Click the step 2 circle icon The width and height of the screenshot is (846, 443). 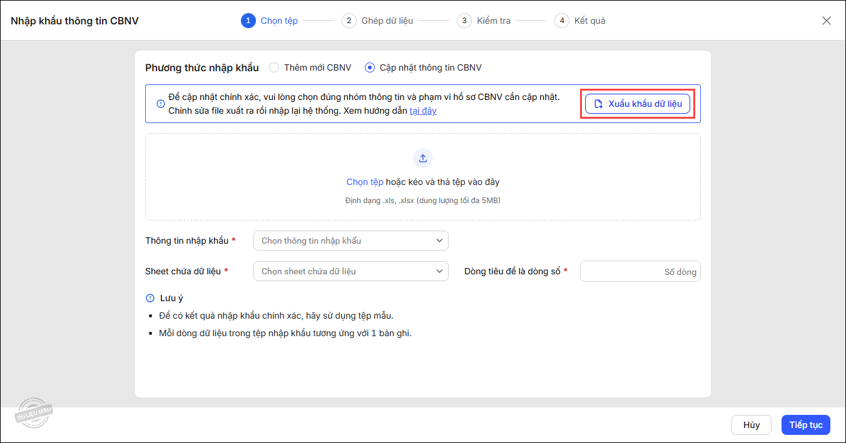(x=349, y=21)
